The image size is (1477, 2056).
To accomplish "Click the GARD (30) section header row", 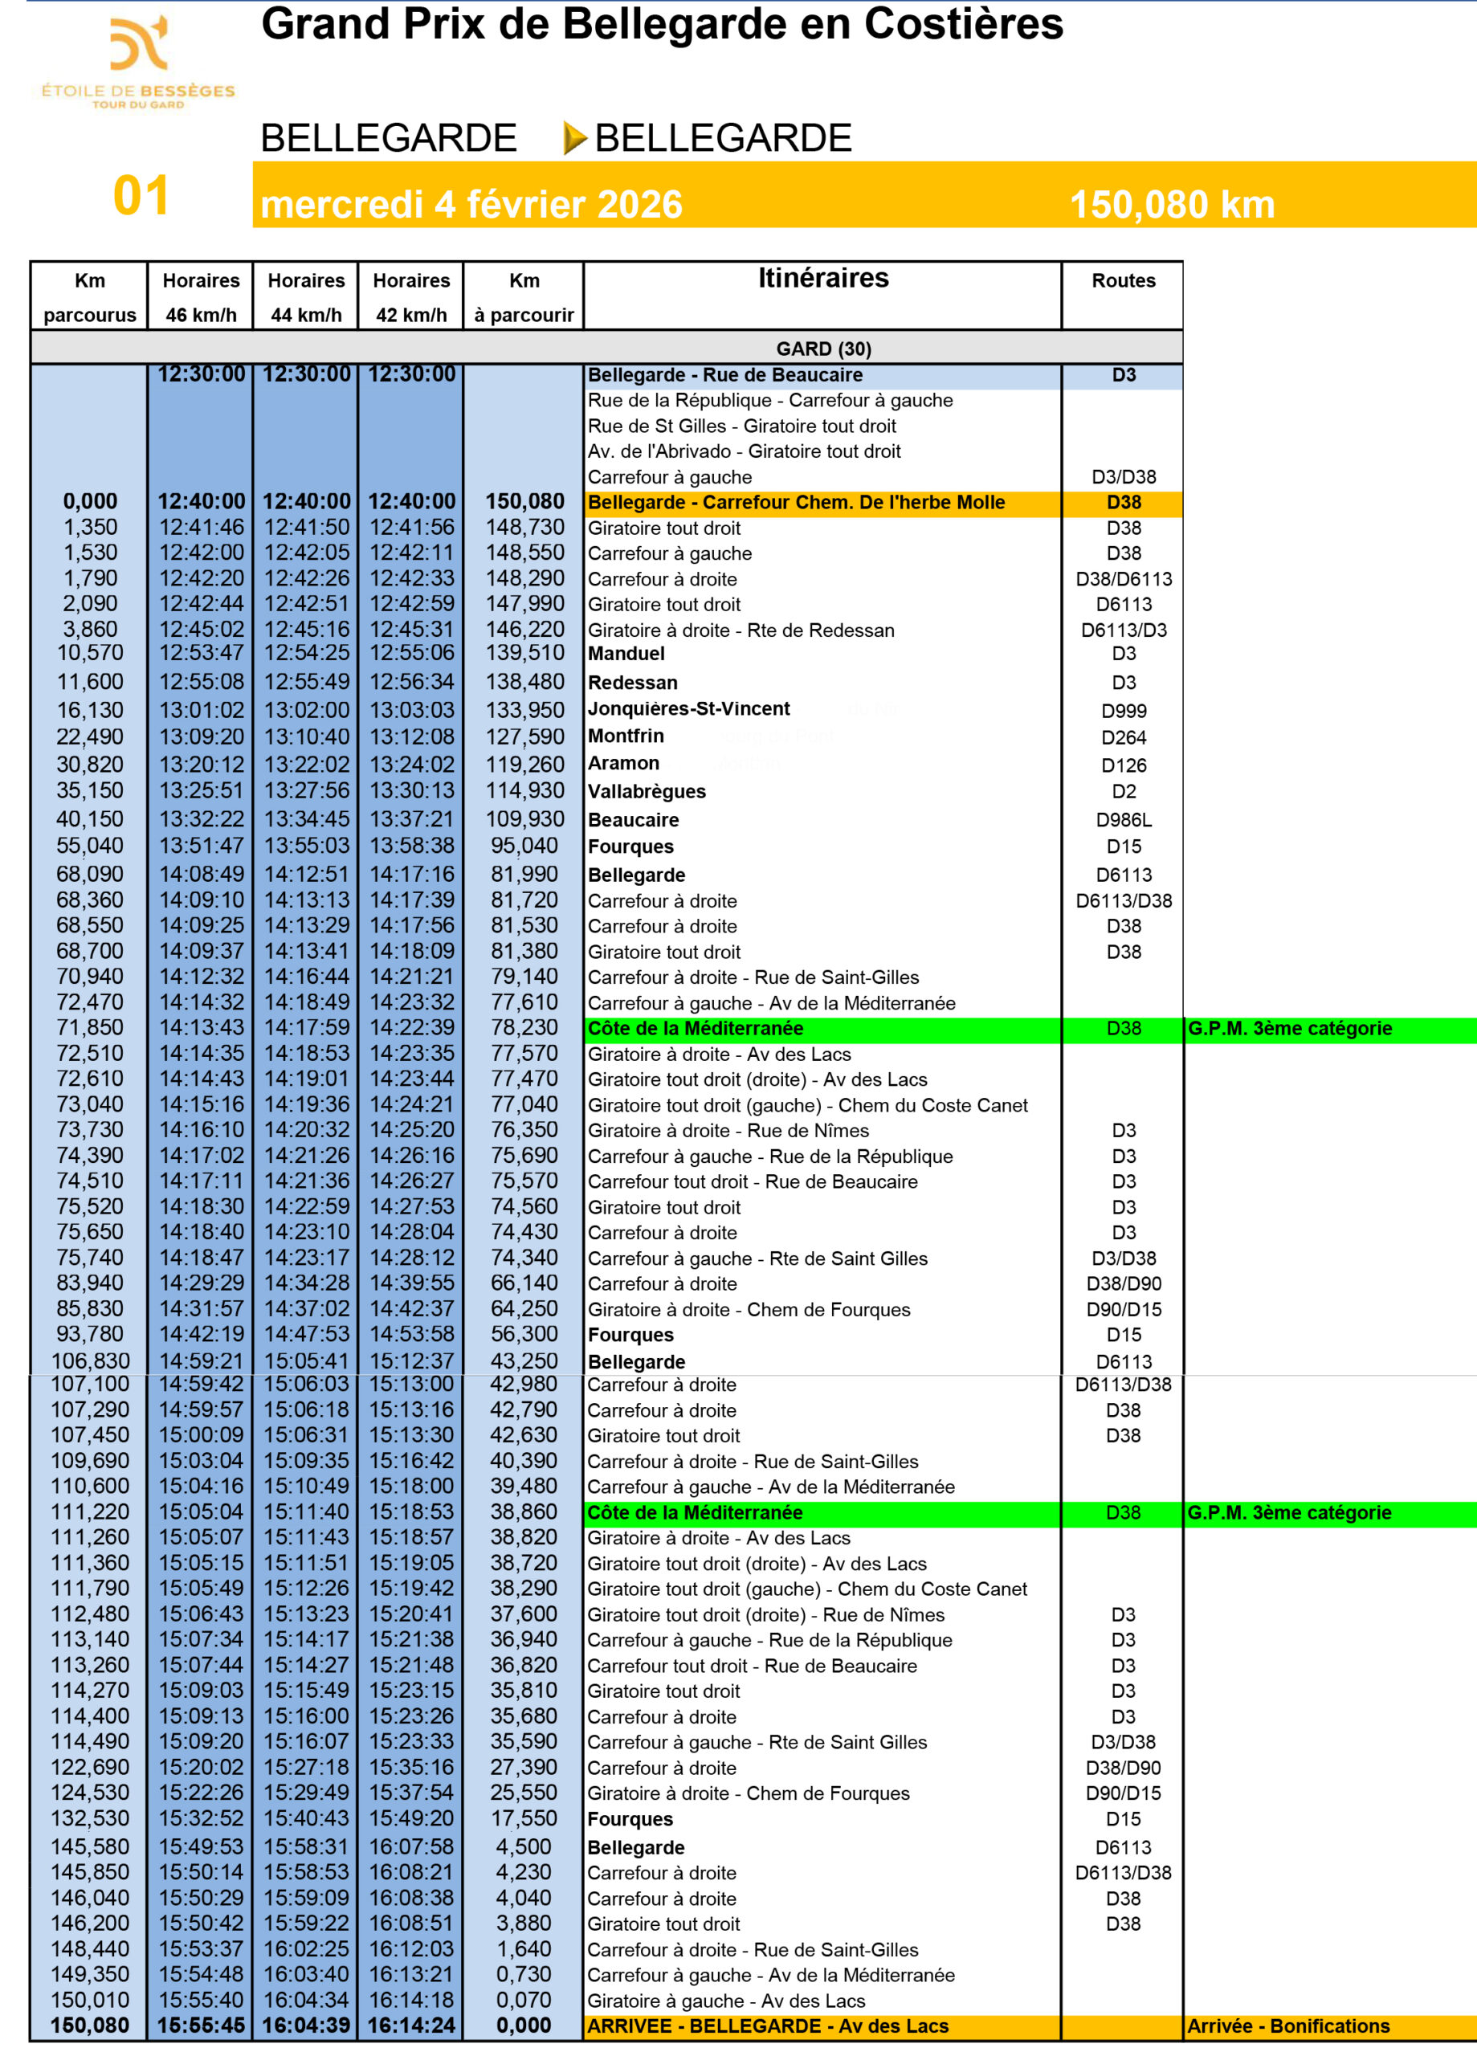I will 822,349.
